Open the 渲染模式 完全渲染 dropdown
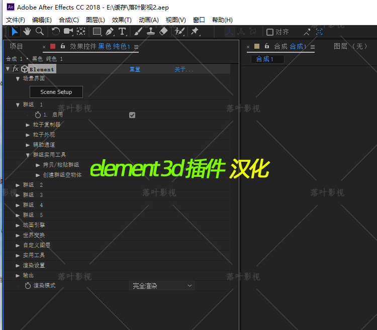This screenshot has height=330, width=377. click(162, 286)
